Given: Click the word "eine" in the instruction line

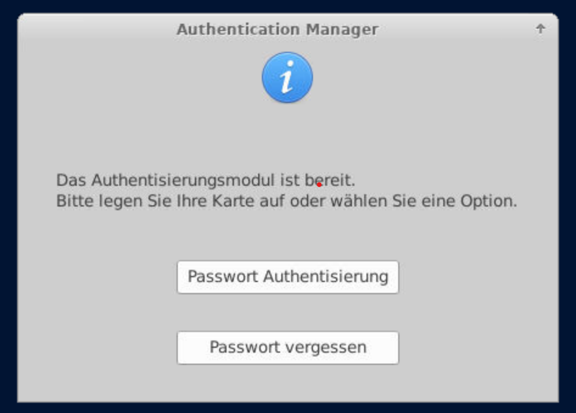Looking at the screenshot, I should 431,200.
